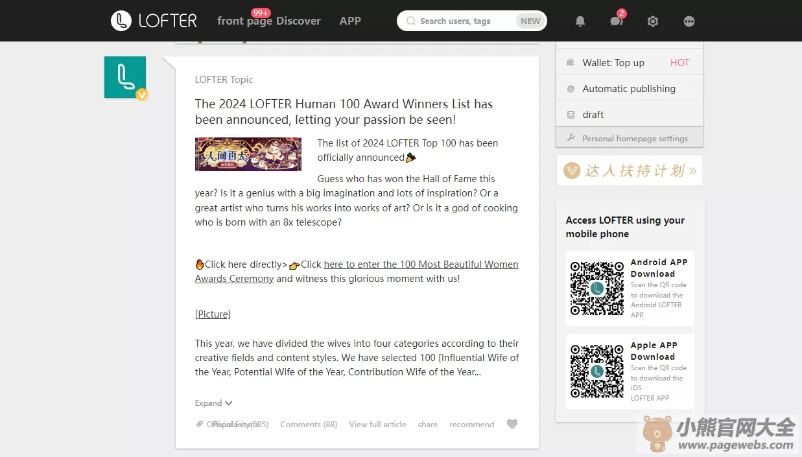Screen dimensions: 802x457
Task: Click Apple APP Download text
Action: point(654,351)
